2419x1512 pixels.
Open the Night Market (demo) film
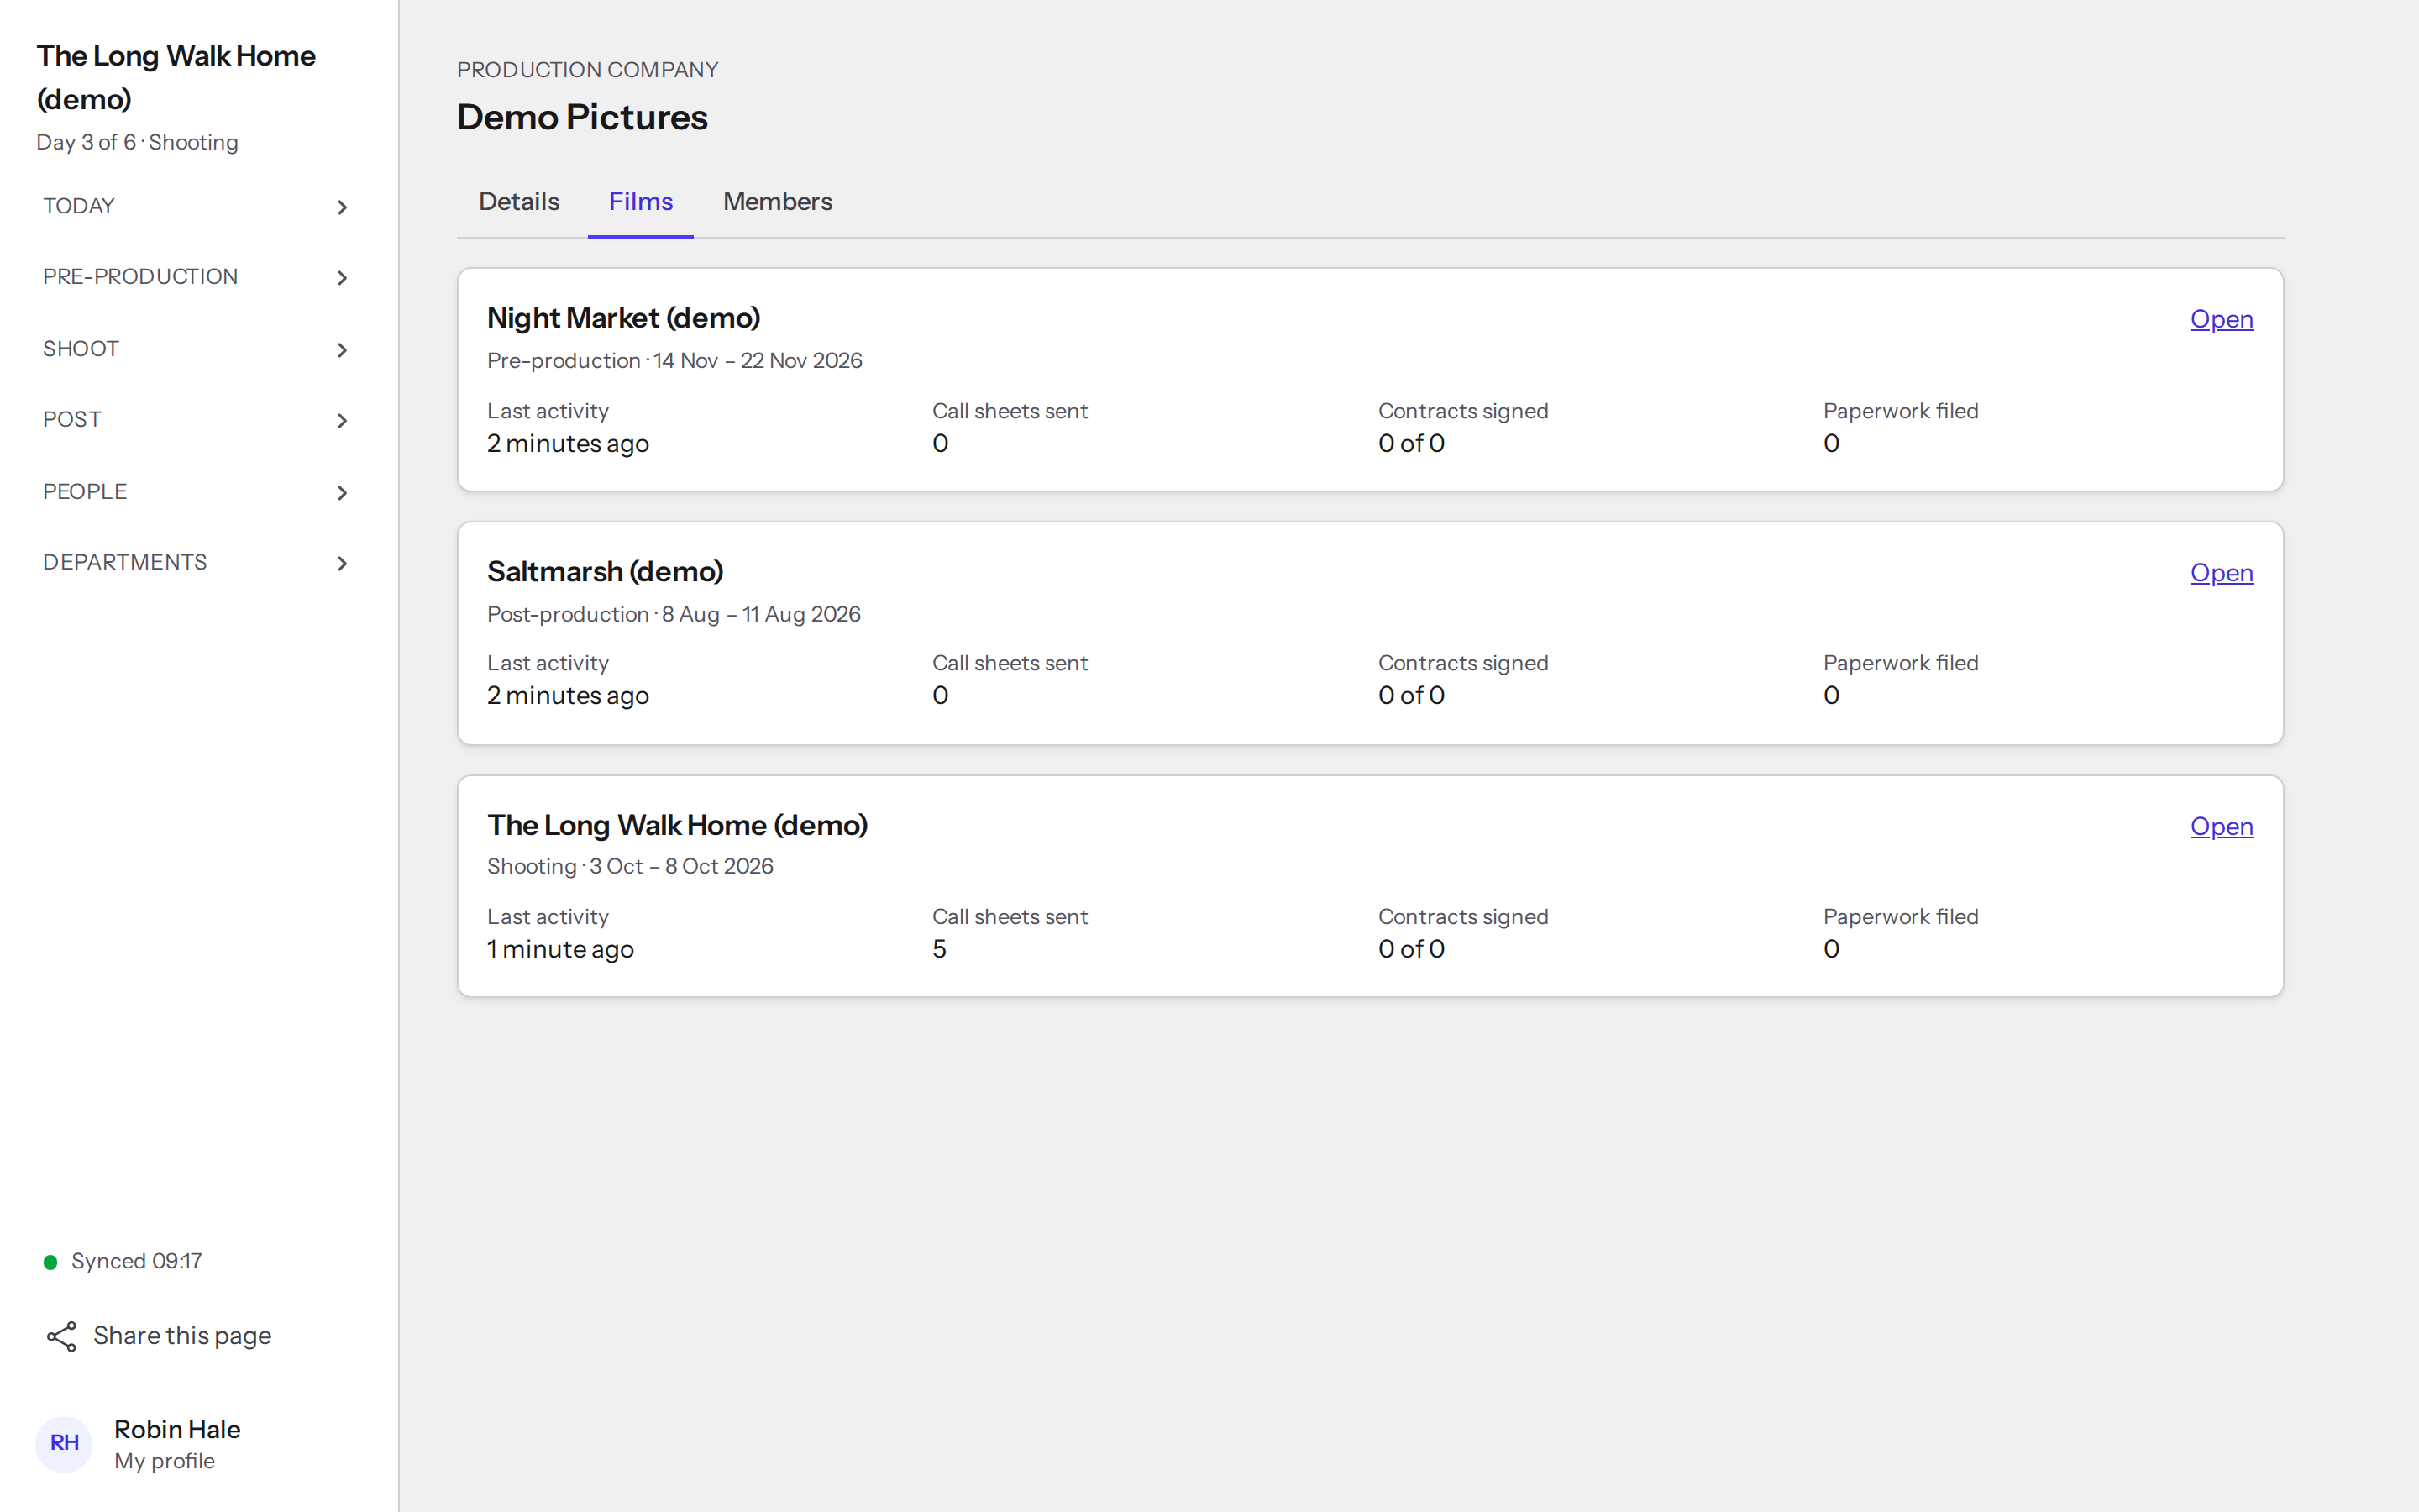2221,319
